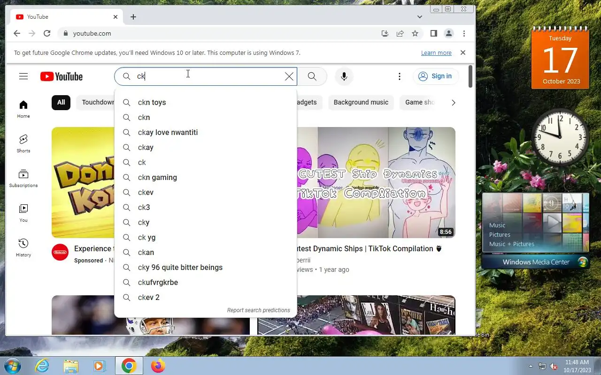Pick the 'ckay' suggestion
601x375 pixels.
coord(206,147)
